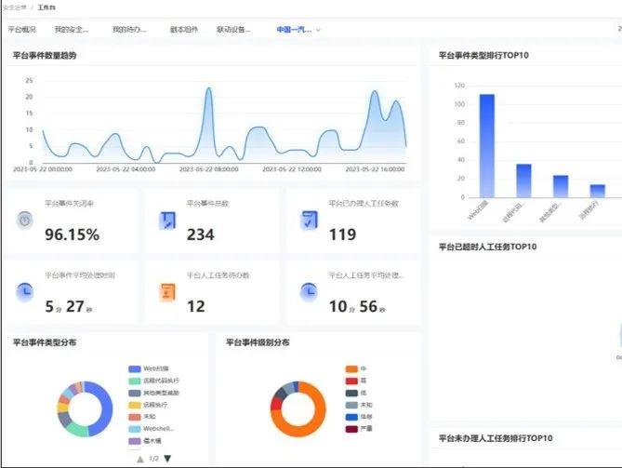Switch to the 平台概况 tab
Viewport: 622px width, 468px height.
tap(21, 30)
